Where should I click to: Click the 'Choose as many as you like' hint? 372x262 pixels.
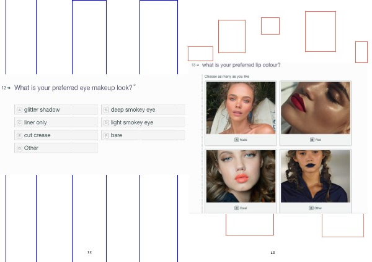pos(227,77)
